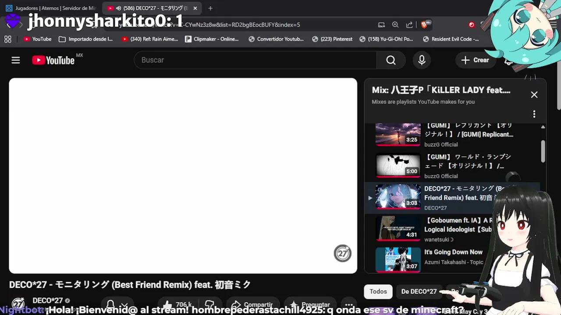The width and height of the screenshot is (561, 315).
Task: Click the It's Going Down Now title
Action: [x=453, y=252]
